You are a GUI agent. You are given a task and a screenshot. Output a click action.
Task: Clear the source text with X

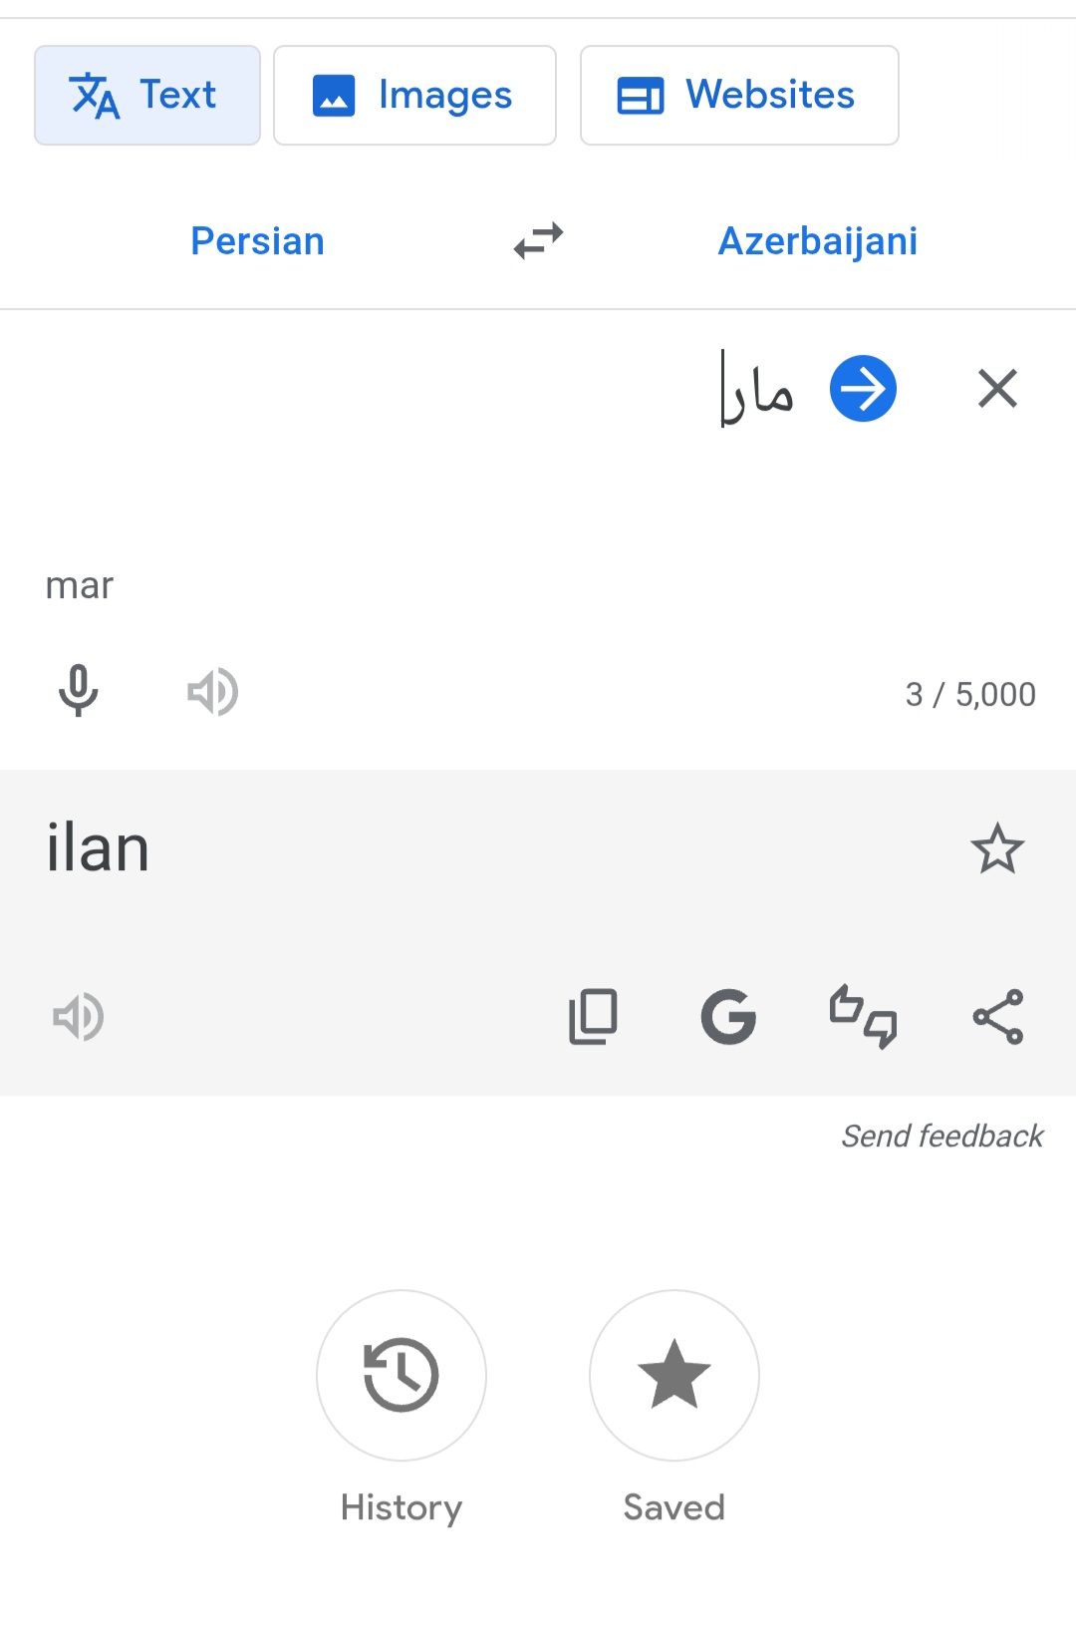click(997, 389)
